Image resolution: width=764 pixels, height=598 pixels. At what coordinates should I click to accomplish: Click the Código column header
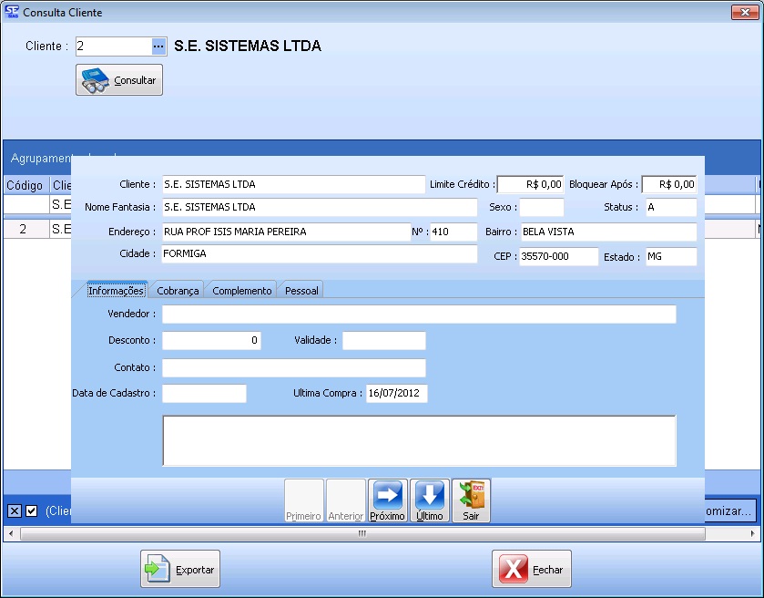point(24,185)
